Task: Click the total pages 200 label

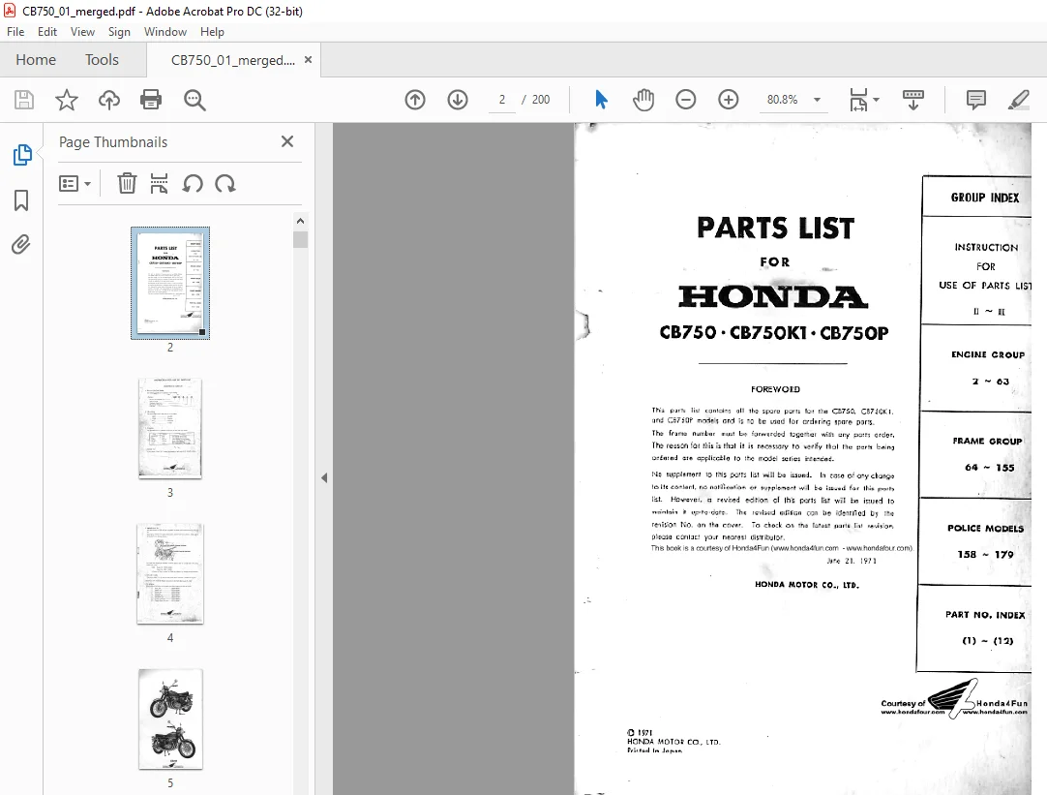Action: pyautogui.click(x=541, y=100)
